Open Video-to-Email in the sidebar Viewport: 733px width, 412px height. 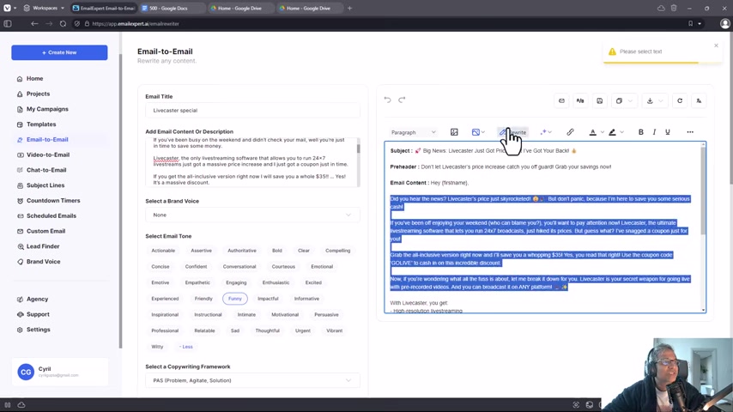[48, 154]
